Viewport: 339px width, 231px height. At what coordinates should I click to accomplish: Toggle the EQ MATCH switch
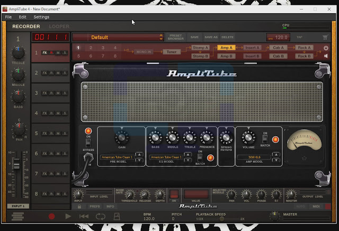click(x=200, y=157)
